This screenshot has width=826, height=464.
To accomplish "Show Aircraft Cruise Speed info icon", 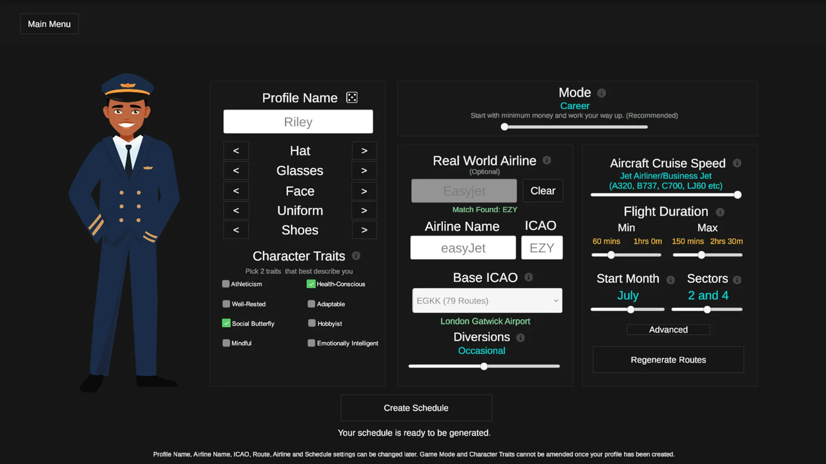I will (737, 163).
